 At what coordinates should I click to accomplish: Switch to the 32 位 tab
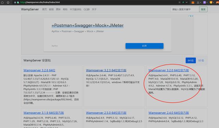[x=201, y=60]
